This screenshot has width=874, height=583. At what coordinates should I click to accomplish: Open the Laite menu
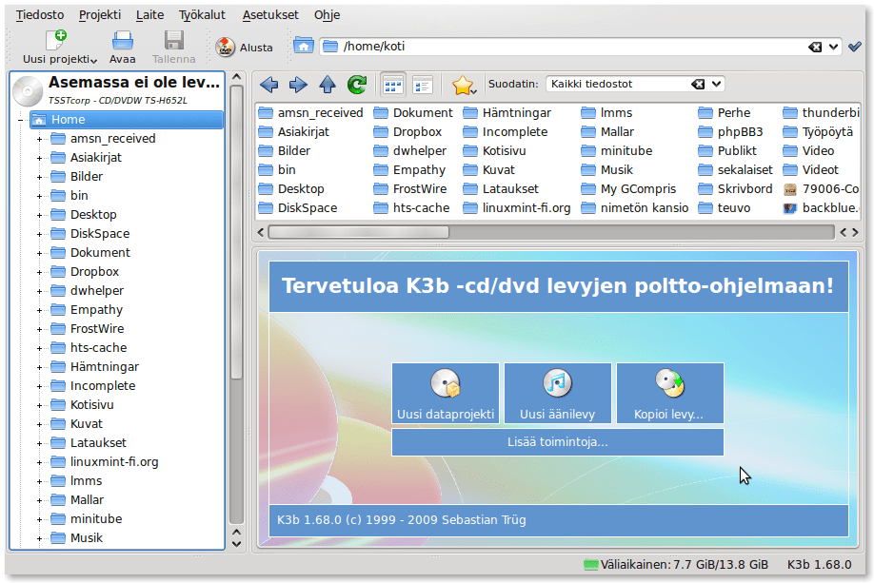pyautogui.click(x=149, y=15)
